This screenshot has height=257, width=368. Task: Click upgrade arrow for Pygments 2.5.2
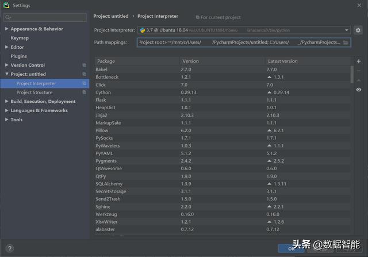point(269,161)
